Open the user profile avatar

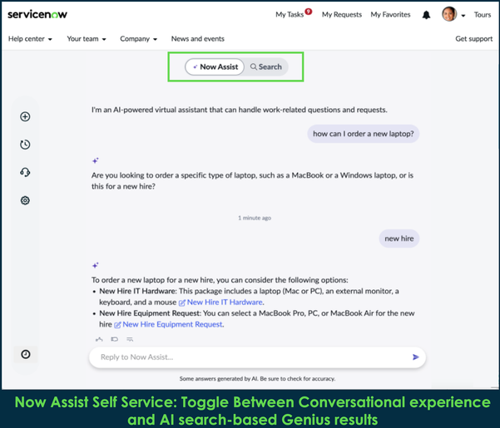tap(449, 14)
